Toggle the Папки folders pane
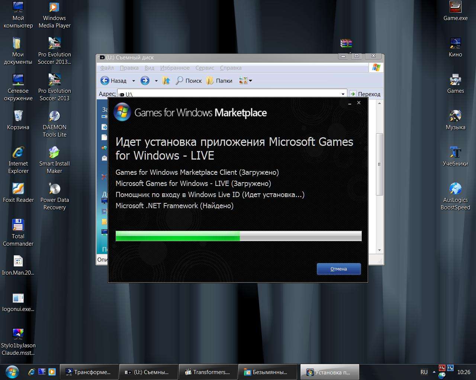The image size is (476, 380). click(x=219, y=81)
